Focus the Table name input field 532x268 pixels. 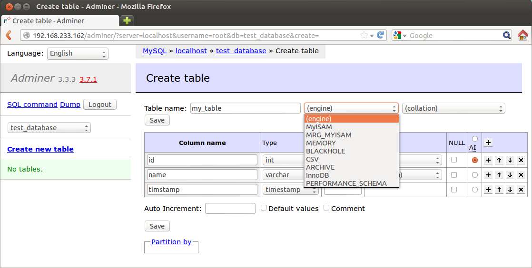point(246,108)
